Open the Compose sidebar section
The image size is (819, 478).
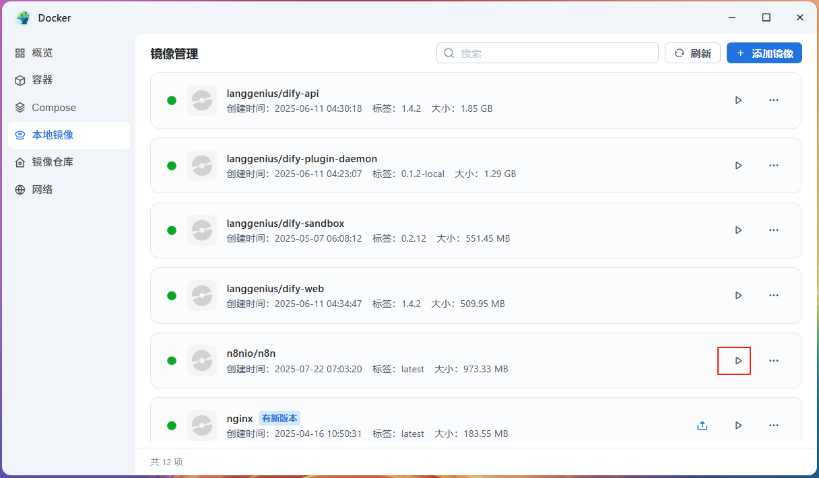tap(54, 108)
